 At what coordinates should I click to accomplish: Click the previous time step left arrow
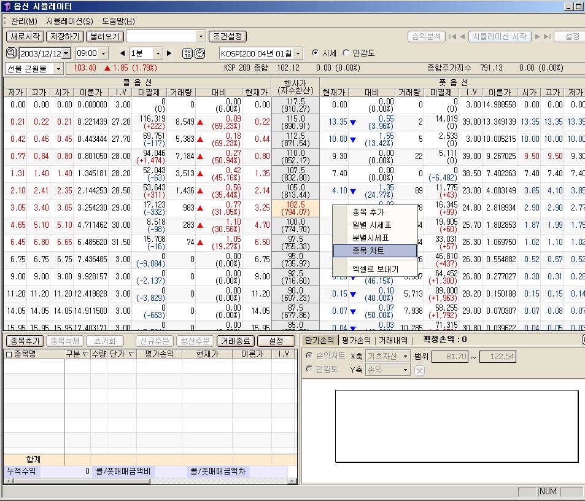click(122, 53)
